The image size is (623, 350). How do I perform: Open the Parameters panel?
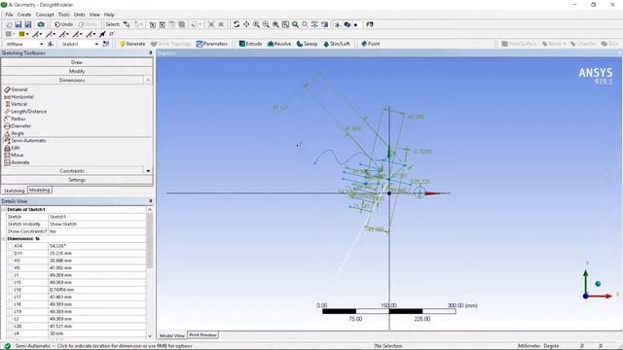212,44
